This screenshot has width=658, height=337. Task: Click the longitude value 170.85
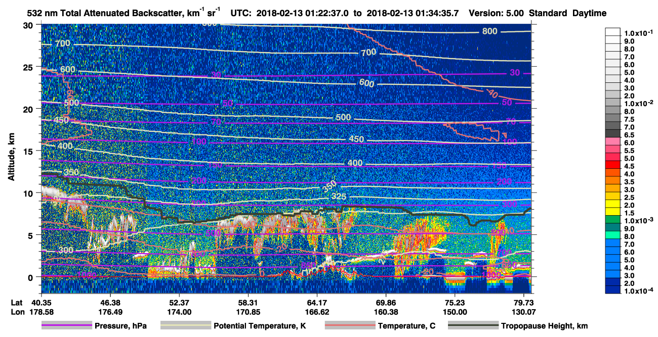tap(248, 311)
